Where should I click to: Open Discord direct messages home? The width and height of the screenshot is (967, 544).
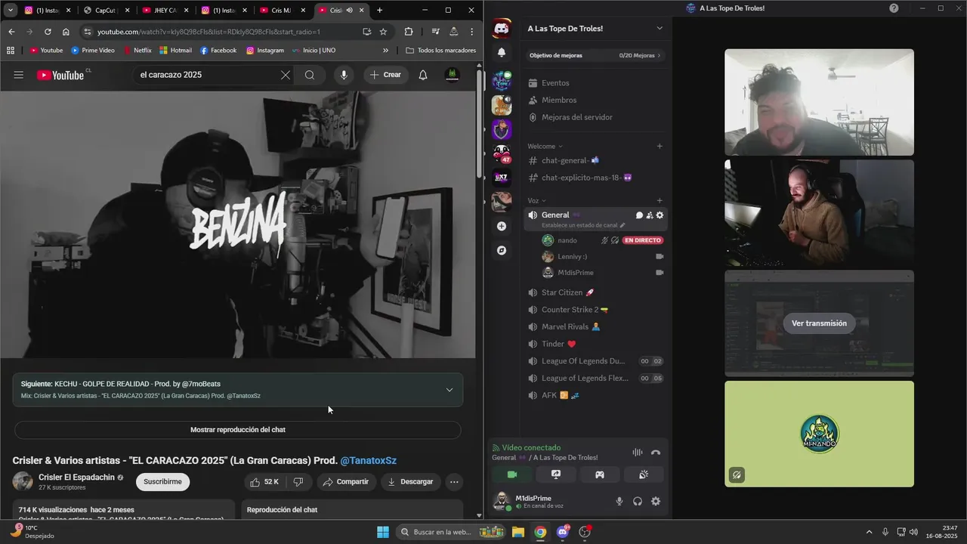click(x=502, y=29)
